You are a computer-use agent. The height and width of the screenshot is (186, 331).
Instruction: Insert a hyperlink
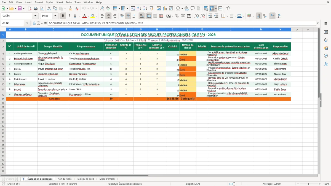[186, 9]
